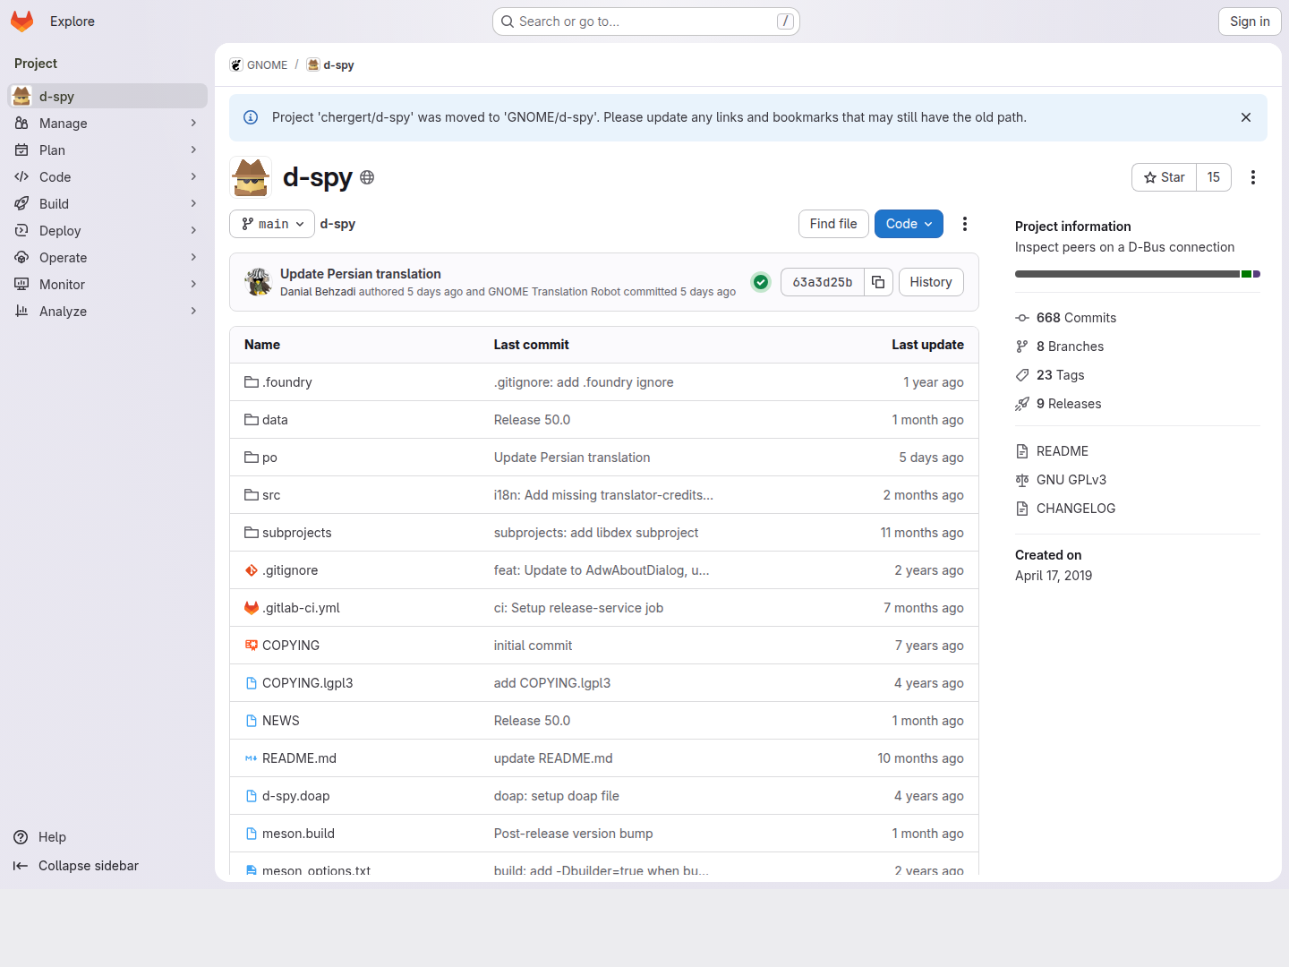Image resolution: width=1289 pixels, height=967 pixels.
Task: Click the README.md markdown file icon
Action: tap(252, 758)
